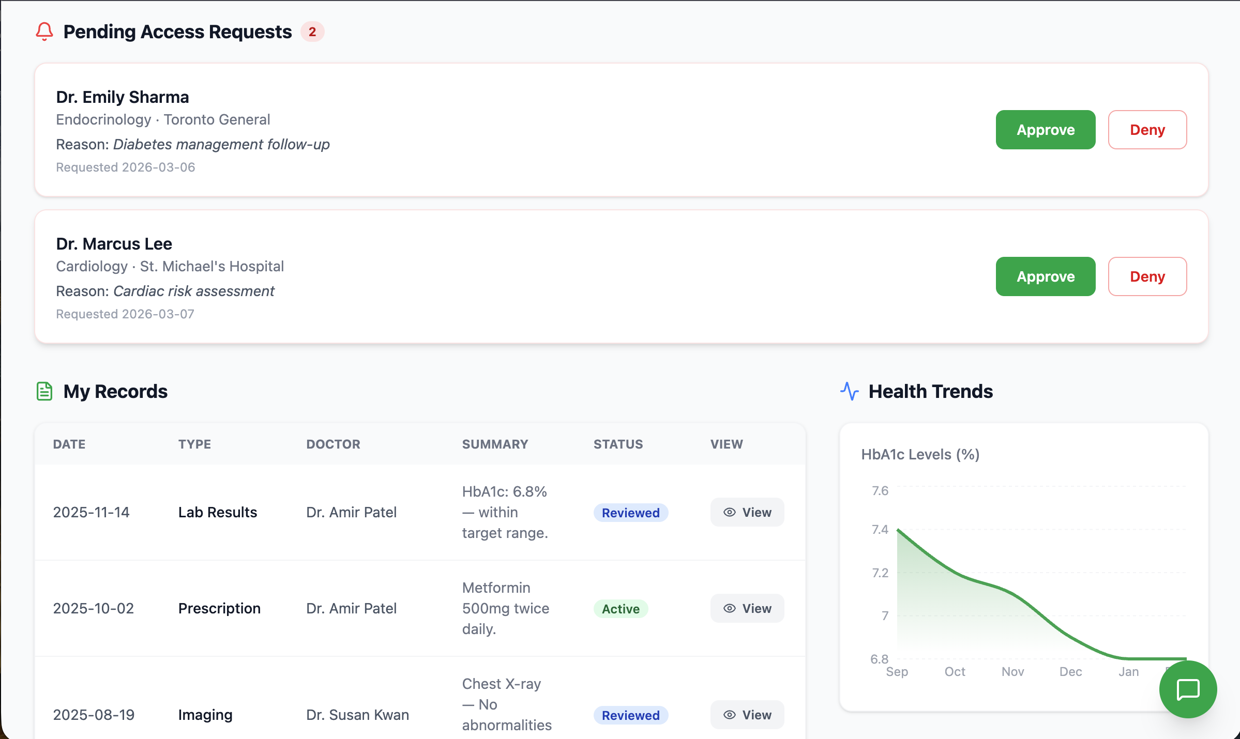Click the Reviewed badge on Lab Results
Screen dimensions: 1240x739
[630, 513]
